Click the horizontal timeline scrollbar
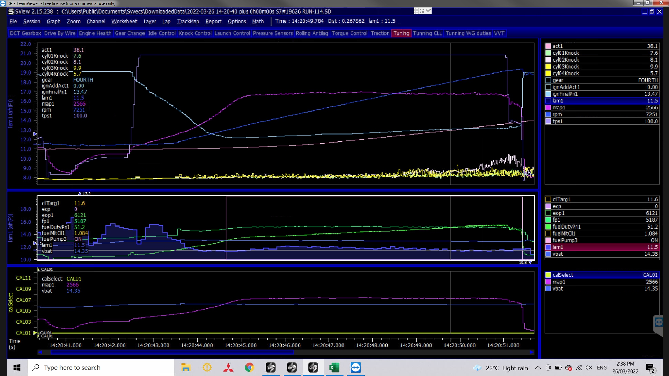The image size is (669, 376). [172, 352]
